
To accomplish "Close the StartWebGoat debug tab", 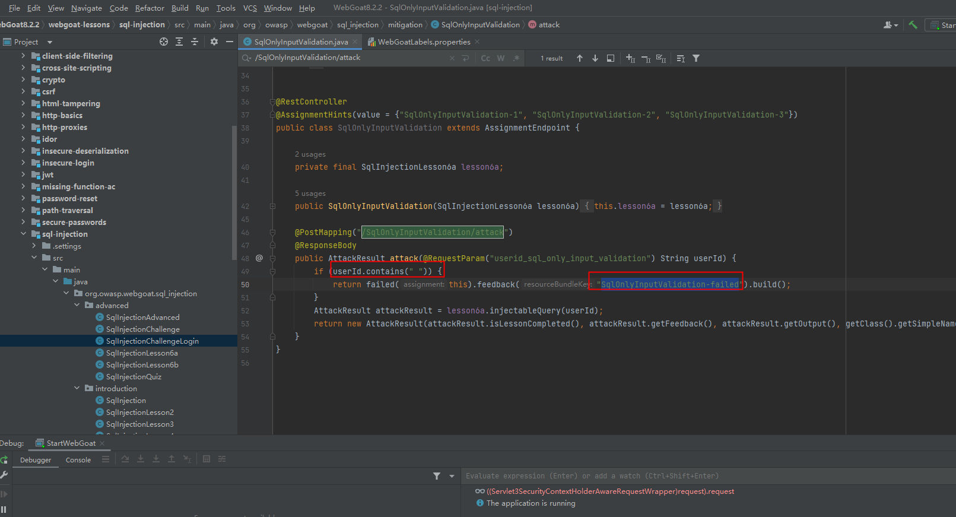I will coord(102,443).
